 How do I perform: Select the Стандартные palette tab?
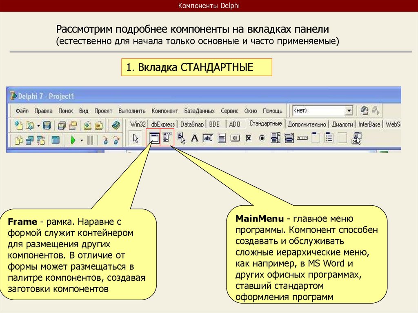[265, 123]
